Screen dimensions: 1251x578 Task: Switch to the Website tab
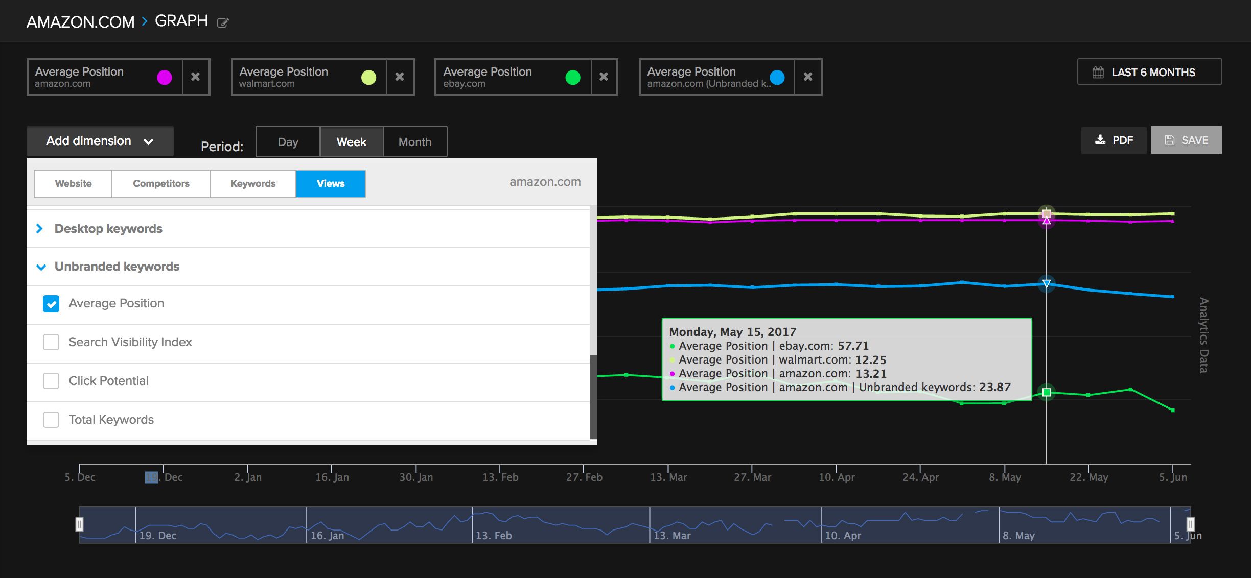pos(73,183)
